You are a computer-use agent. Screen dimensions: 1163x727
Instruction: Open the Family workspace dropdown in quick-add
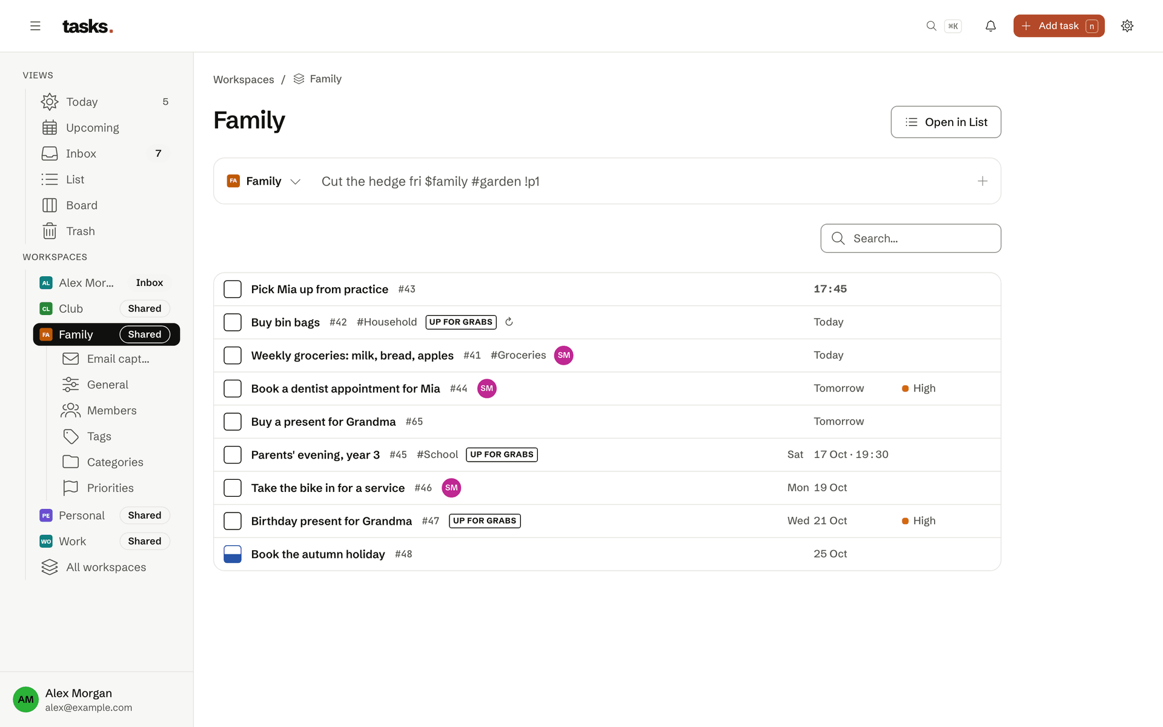(264, 181)
